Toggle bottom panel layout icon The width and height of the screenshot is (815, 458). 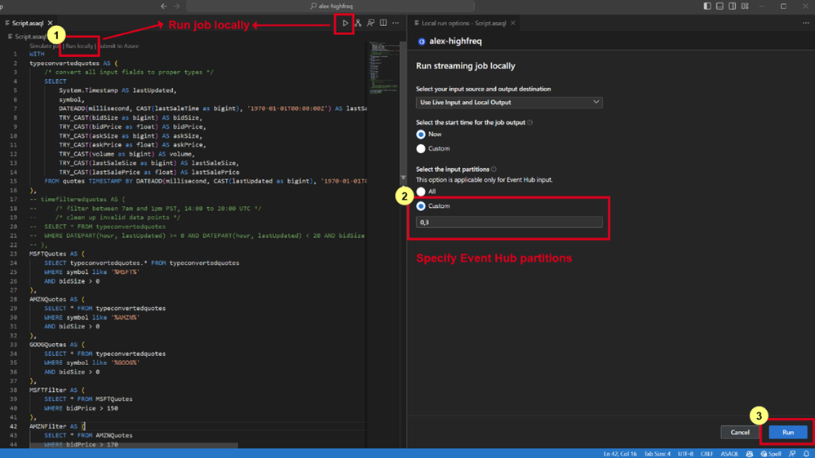(x=720, y=7)
